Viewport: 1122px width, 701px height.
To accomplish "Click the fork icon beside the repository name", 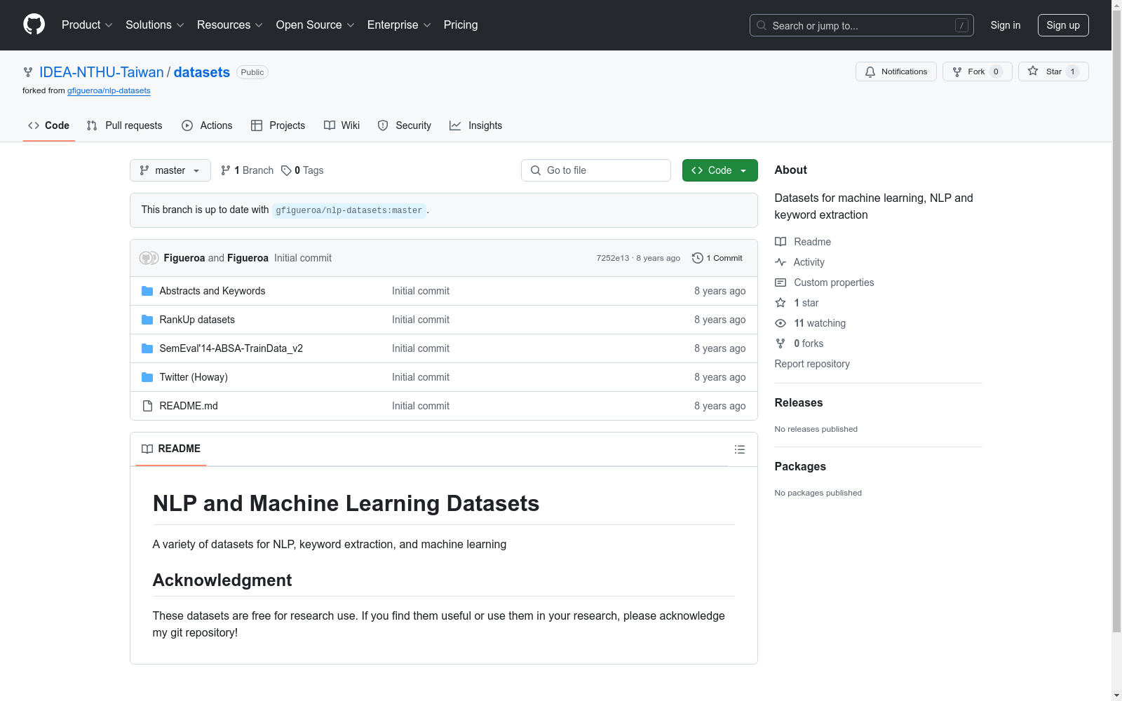I will click(x=28, y=72).
